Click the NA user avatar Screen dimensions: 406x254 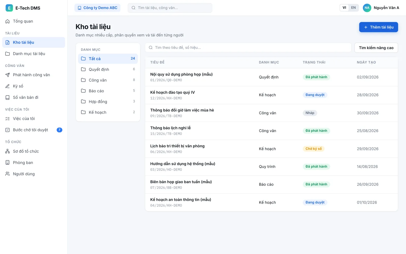(367, 8)
